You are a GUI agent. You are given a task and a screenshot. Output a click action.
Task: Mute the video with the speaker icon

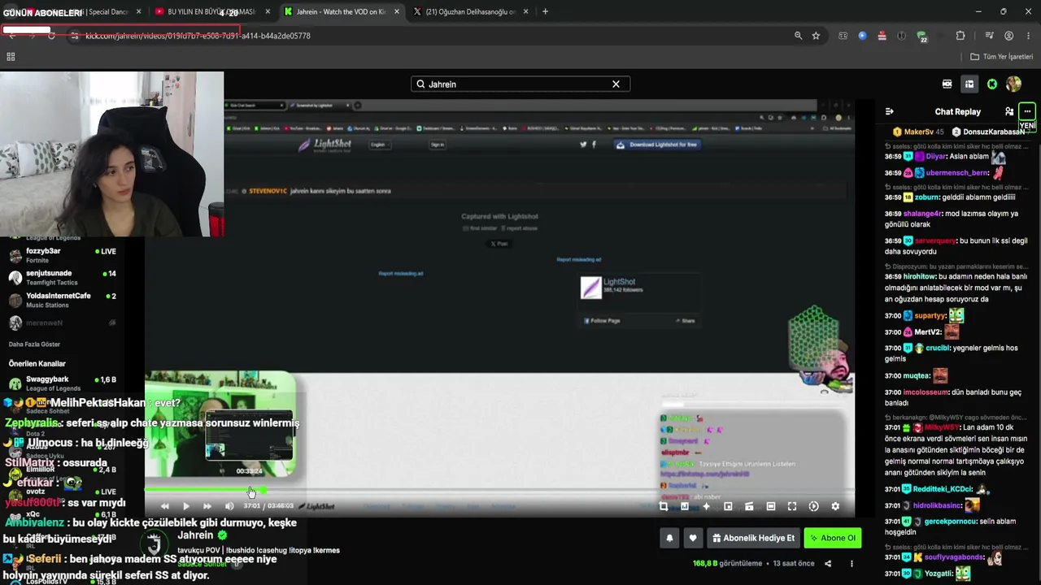click(x=229, y=506)
